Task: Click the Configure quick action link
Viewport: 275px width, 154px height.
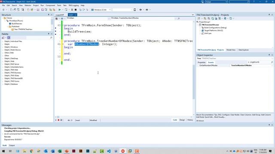Action: (x=226, y=115)
